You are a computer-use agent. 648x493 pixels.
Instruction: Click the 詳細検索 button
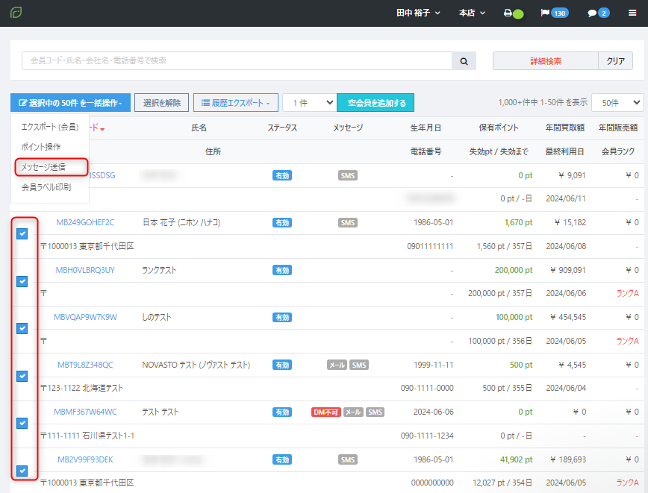tap(546, 61)
